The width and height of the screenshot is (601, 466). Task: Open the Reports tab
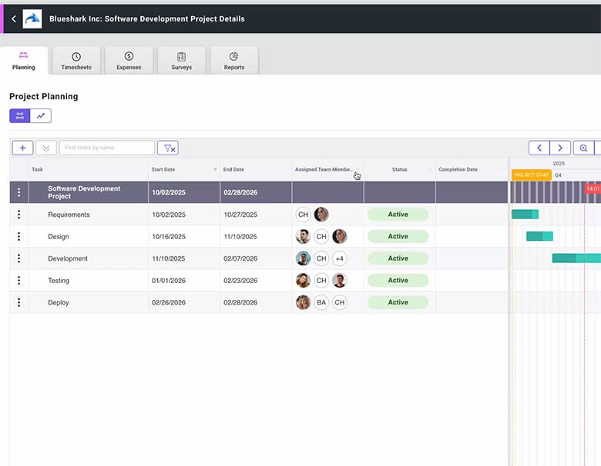pyautogui.click(x=234, y=61)
